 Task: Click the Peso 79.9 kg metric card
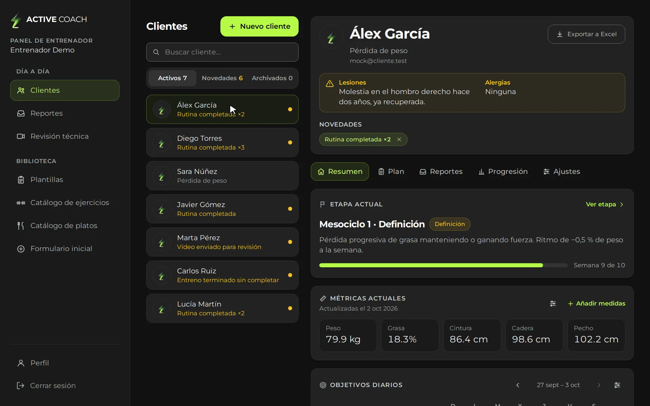click(x=348, y=335)
